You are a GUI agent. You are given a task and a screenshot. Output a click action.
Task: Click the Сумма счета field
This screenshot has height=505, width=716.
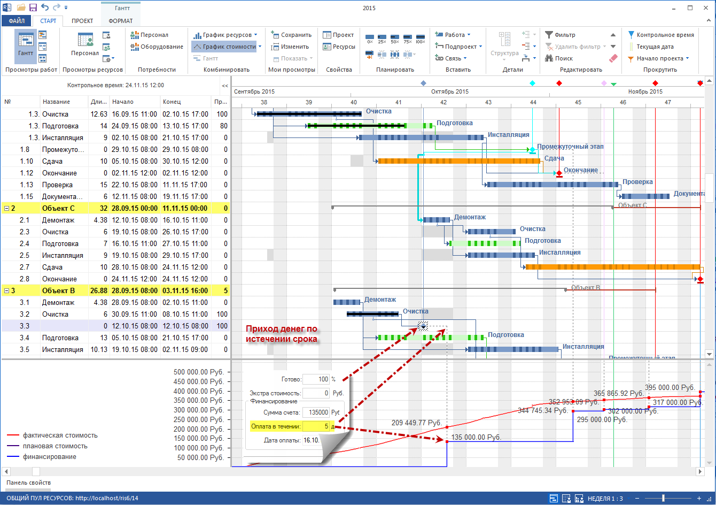(x=316, y=412)
